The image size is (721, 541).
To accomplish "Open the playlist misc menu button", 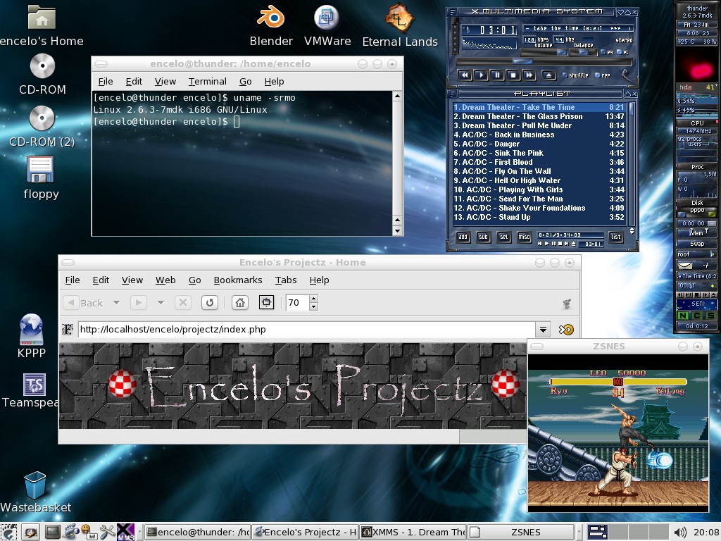I will pyautogui.click(x=524, y=237).
